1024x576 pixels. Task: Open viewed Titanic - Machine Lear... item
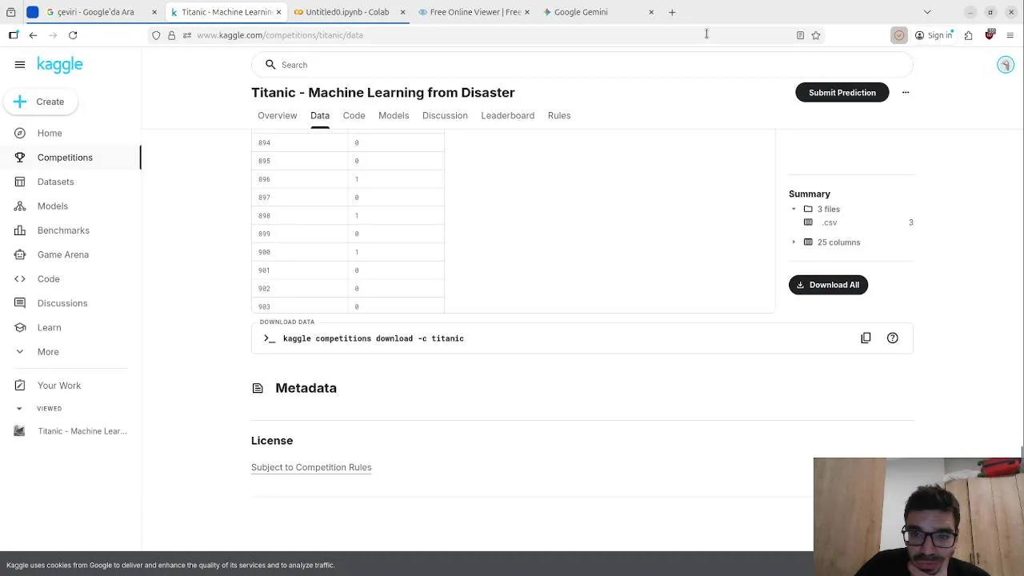pyautogui.click(x=82, y=431)
